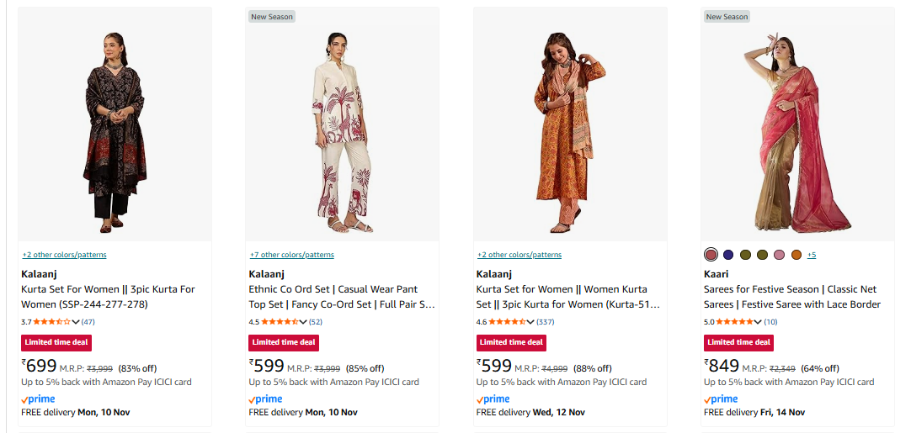Open the +7 other colors/patterns link
Image resolution: width=911 pixels, height=433 pixels.
click(291, 255)
